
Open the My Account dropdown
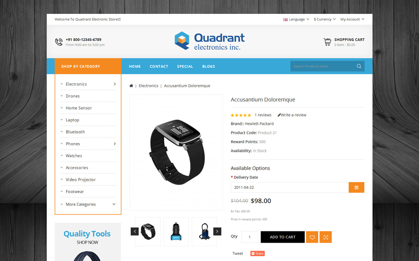(352, 19)
